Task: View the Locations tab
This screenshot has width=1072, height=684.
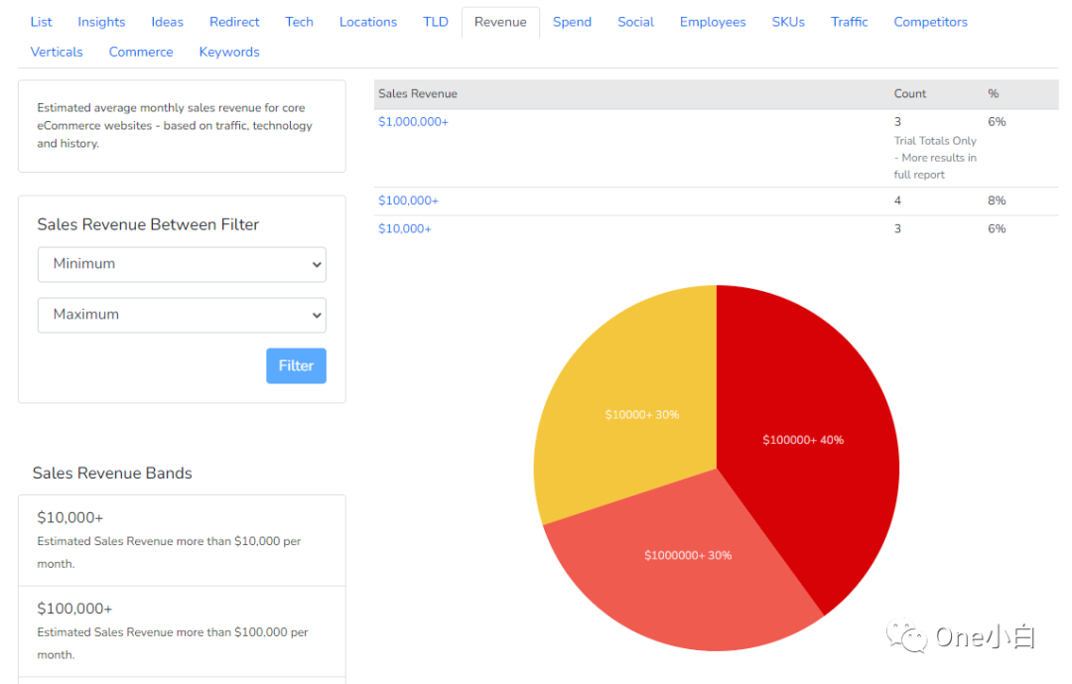Action: (x=367, y=22)
